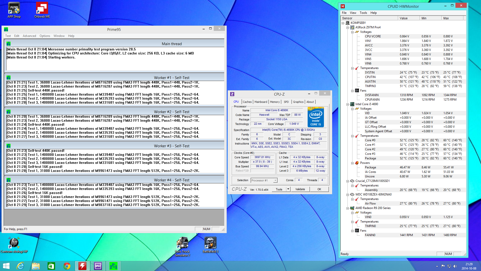
Task: Open the Windows Store taskbar icon
Action: 51,266
